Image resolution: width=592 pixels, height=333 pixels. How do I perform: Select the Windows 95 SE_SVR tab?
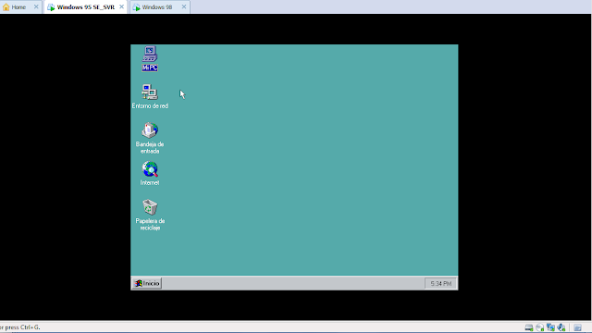(x=86, y=7)
